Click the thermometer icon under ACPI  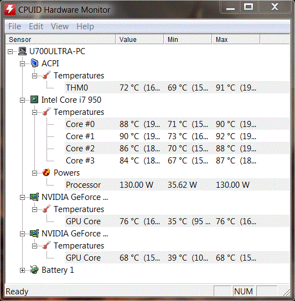[46, 75]
